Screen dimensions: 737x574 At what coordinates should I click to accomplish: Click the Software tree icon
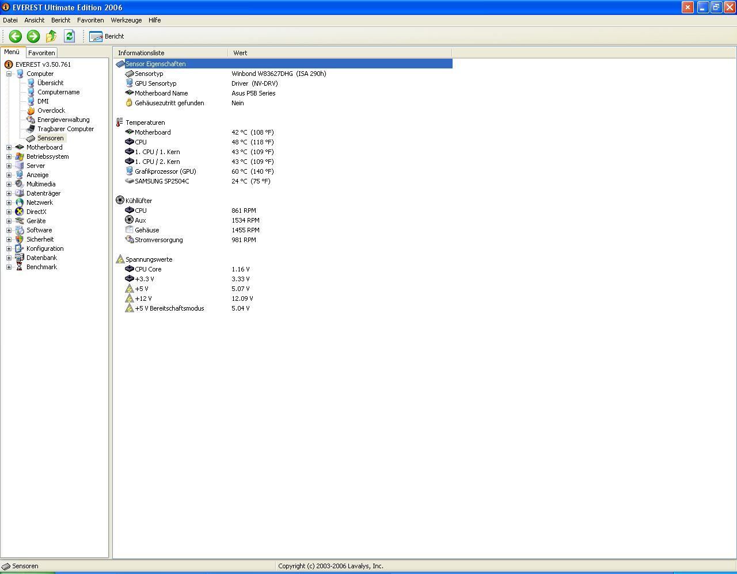coord(20,230)
